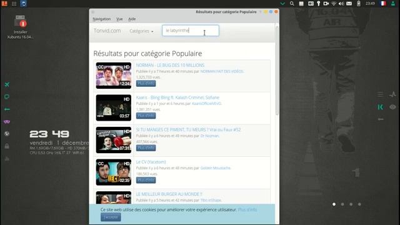
Task: Click the orange menu icon at panel start
Action: tap(4, 4)
